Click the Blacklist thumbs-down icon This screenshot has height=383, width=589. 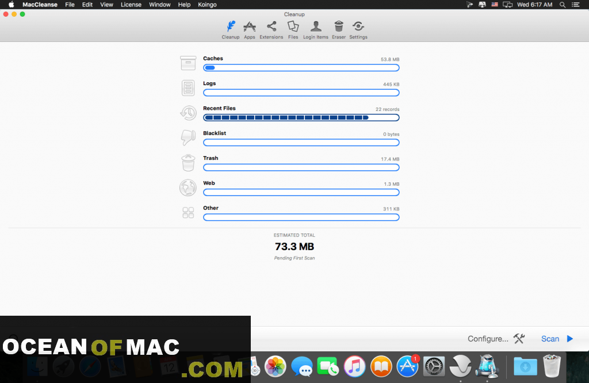188,137
